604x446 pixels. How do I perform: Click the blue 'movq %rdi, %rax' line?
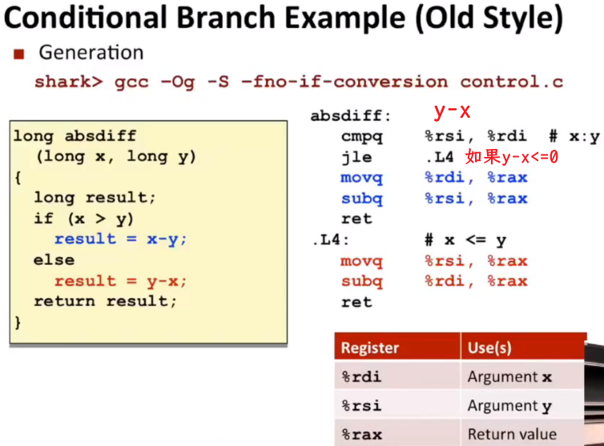[x=434, y=178]
